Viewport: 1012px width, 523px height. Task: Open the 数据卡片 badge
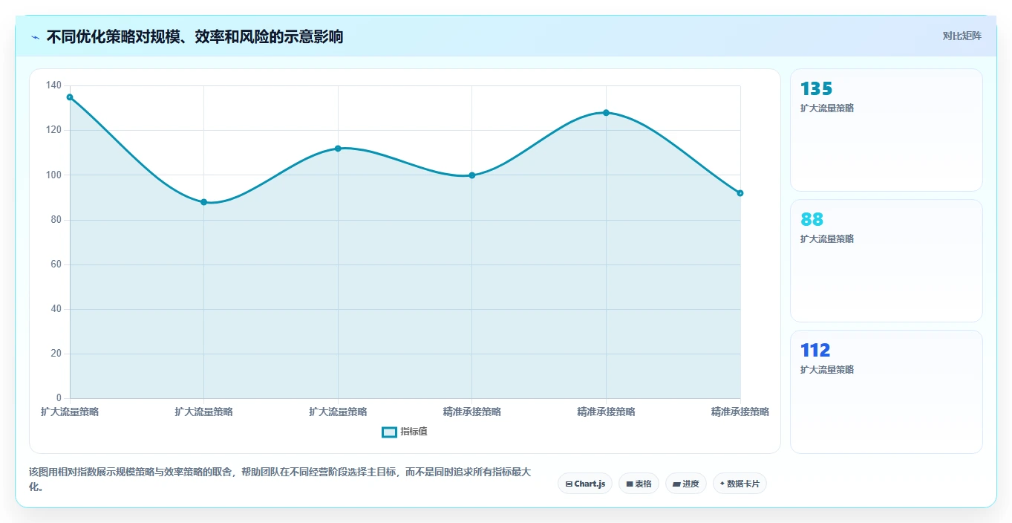pyautogui.click(x=740, y=484)
